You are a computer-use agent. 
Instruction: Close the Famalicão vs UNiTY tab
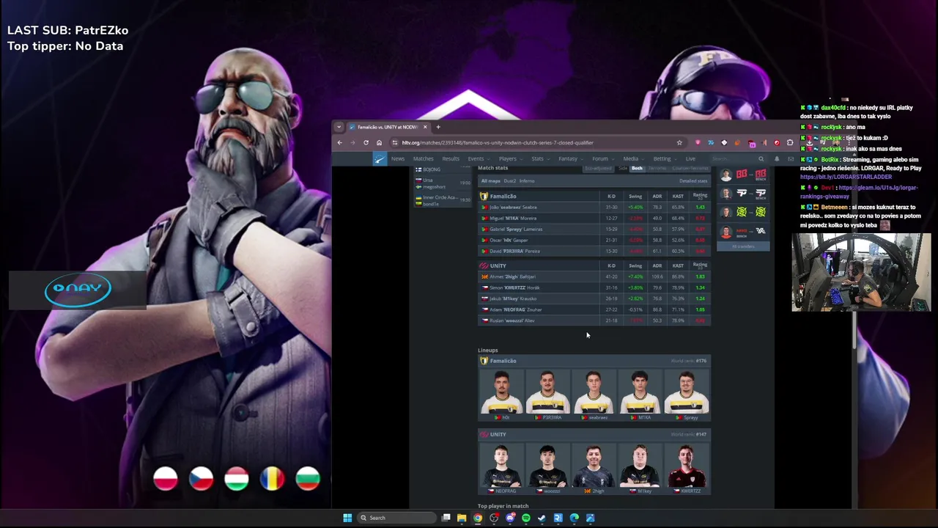pyautogui.click(x=425, y=127)
